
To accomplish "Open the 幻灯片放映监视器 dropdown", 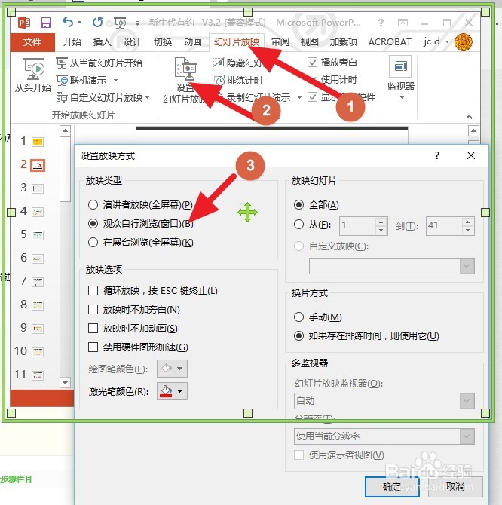I will click(x=384, y=401).
